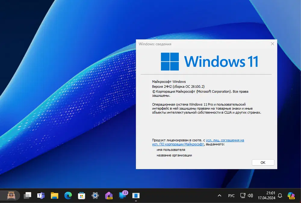Open Microsoft Teams from taskbar
Image resolution: width=301 pixels, height=203 pixels.
pos(41,195)
